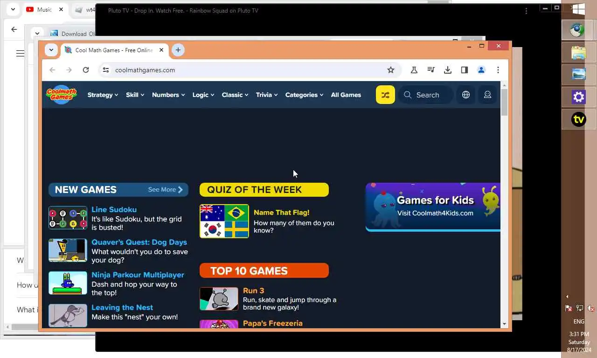The height and width of the screenshot is (358, 597).
Task: Show hidden tray icons arrow
Action: [568, 296]
